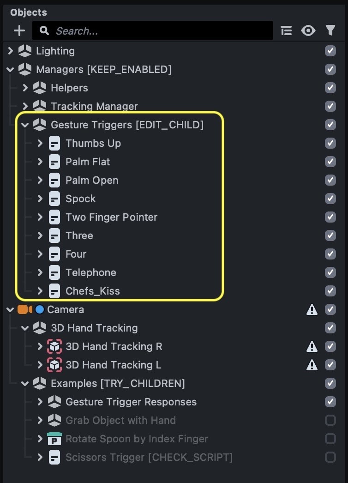Expand the Tracking Manager node
Image resolution: width=348 pixels, height=483 pixels.
[25, 106]
